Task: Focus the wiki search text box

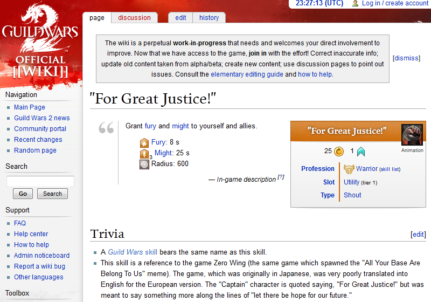Action: coord(40,181)
